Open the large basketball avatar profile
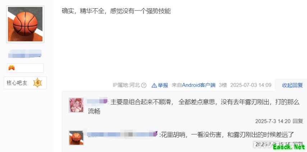This screenshot has width=307, height=152. tap(25, 24)
